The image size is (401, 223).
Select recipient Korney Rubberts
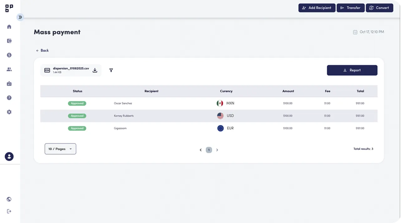124,116
